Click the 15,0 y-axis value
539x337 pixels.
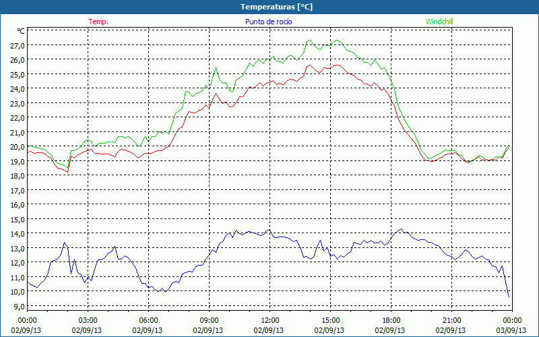point(18,219)
